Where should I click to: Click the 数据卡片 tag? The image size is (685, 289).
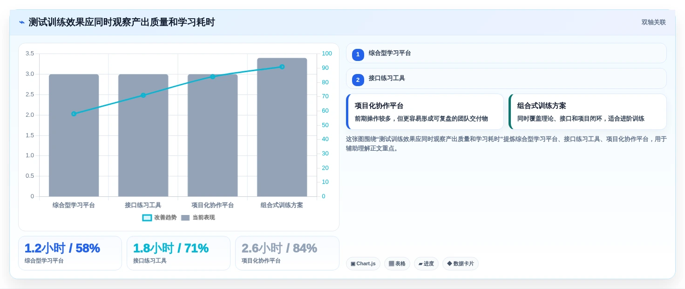pyautogui.click(x=460, y=263)
